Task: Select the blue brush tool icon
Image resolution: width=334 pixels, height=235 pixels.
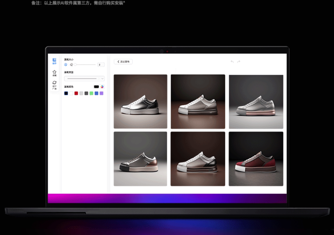Action: pos(66,64)
